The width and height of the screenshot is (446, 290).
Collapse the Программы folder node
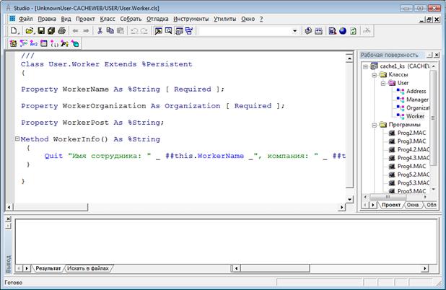375,125
